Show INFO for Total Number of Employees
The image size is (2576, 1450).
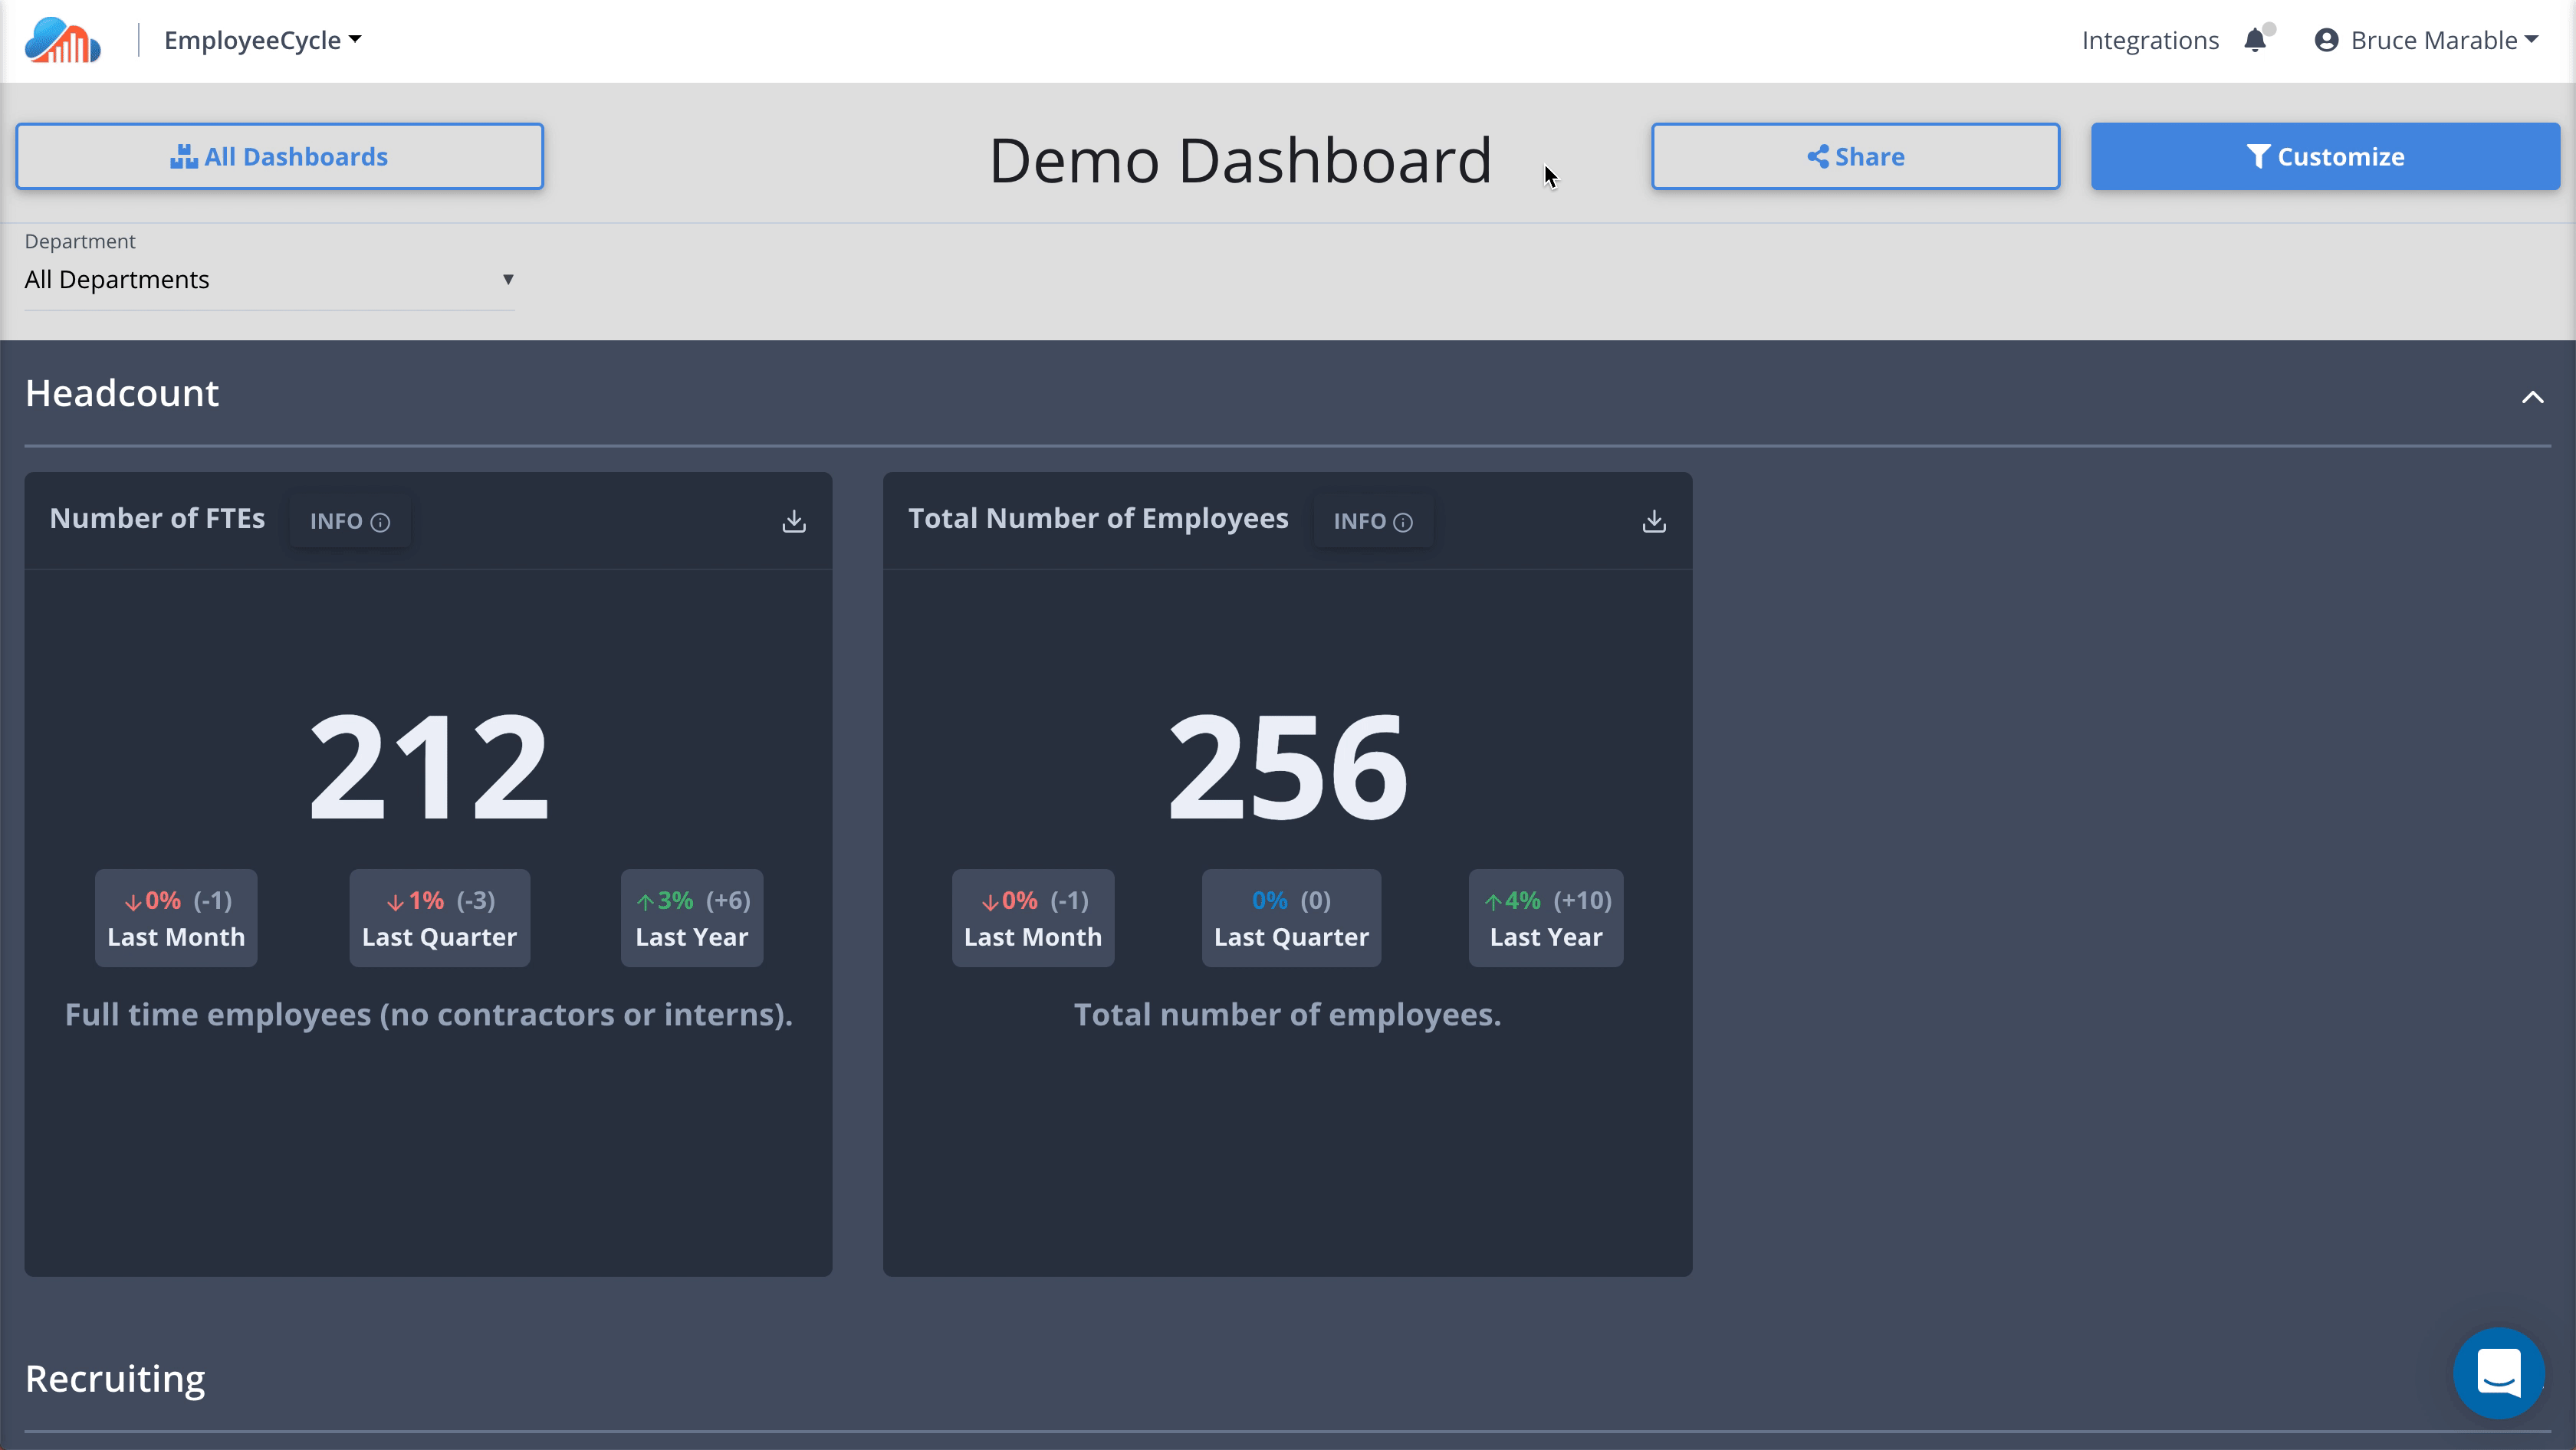[1372, 520]
